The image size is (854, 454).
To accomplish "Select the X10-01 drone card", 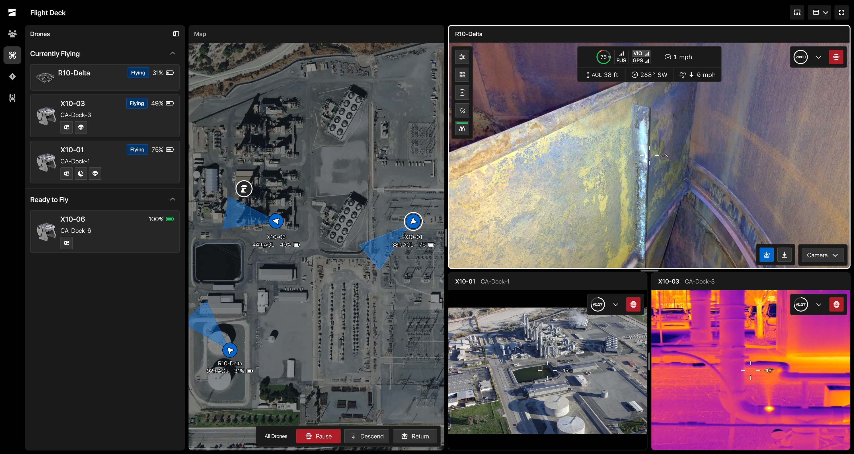I will [x=105, y=162].
